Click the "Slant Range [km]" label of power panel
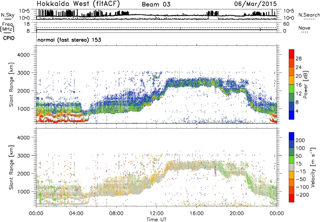The height and width of the screenshot is (222, 320). pyautogui.click(x=11, y=85)
